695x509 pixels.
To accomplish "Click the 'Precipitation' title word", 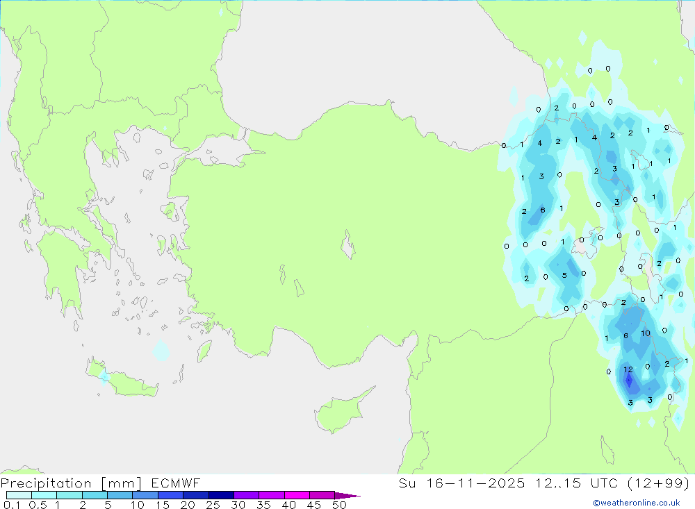I will coord(46,483).
